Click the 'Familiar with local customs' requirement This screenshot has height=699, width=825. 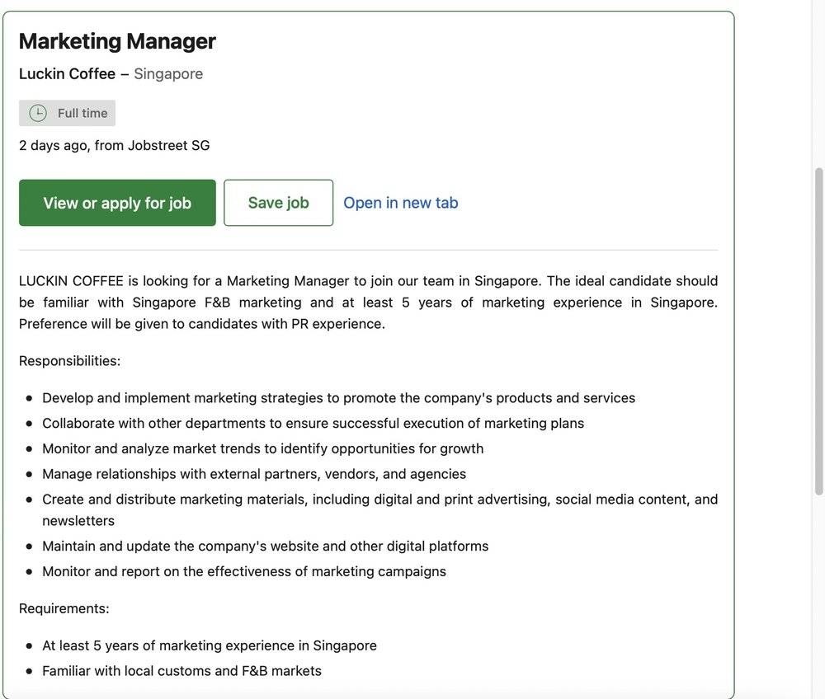click(181, 671)
